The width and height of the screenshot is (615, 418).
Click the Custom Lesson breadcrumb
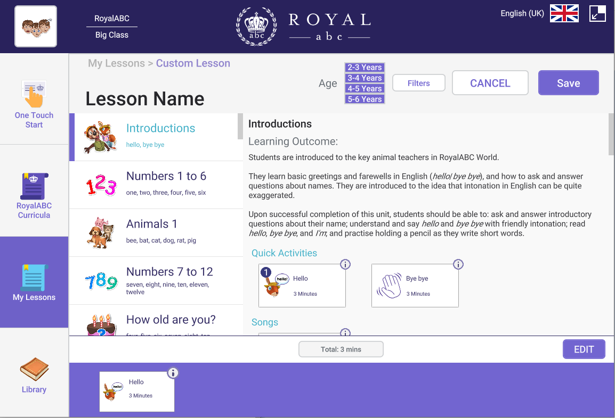tap(193, 63)
